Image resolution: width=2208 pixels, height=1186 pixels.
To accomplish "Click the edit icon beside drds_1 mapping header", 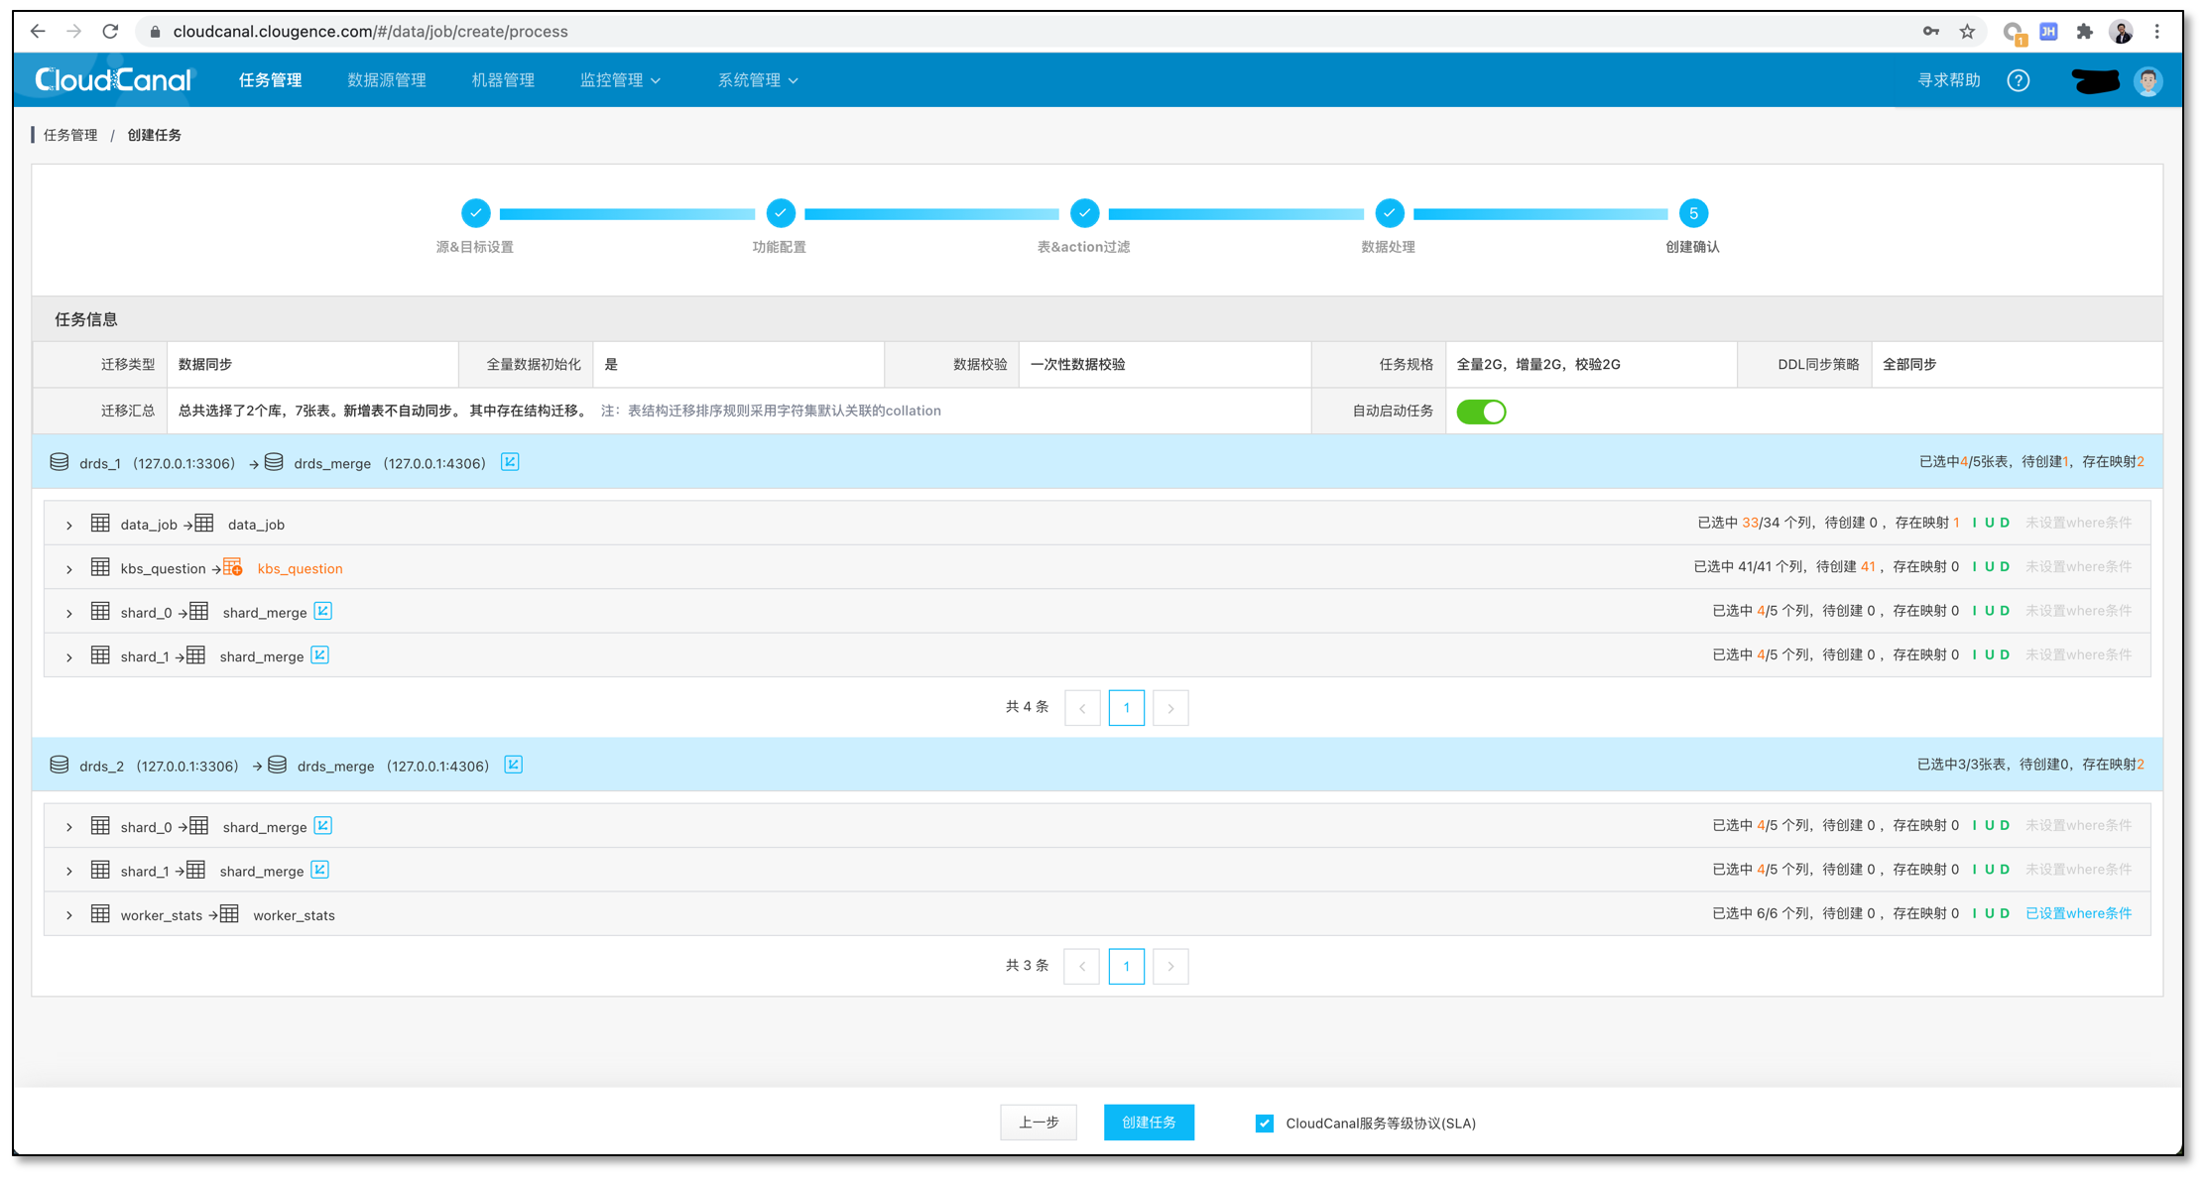I will pyautogui.click(x=510, y=462).
